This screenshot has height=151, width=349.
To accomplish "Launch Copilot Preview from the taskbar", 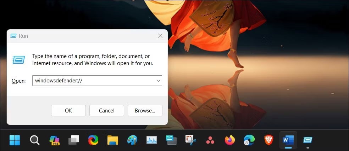I will pos(54,140).
